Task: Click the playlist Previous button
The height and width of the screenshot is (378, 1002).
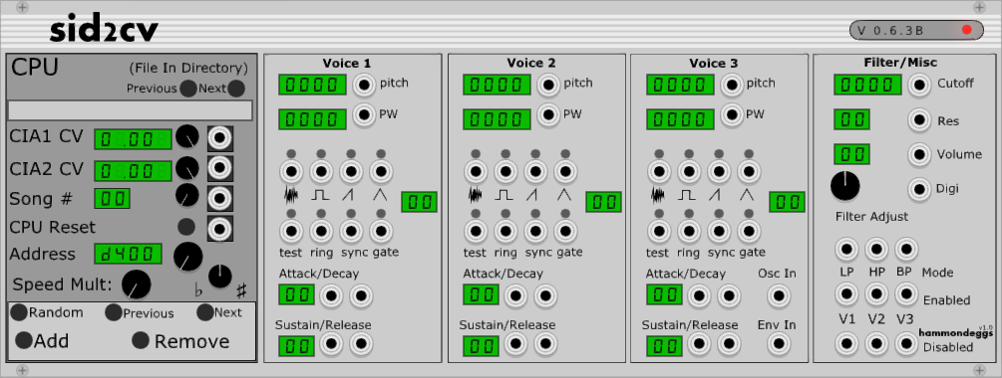Action: [114, 312]
